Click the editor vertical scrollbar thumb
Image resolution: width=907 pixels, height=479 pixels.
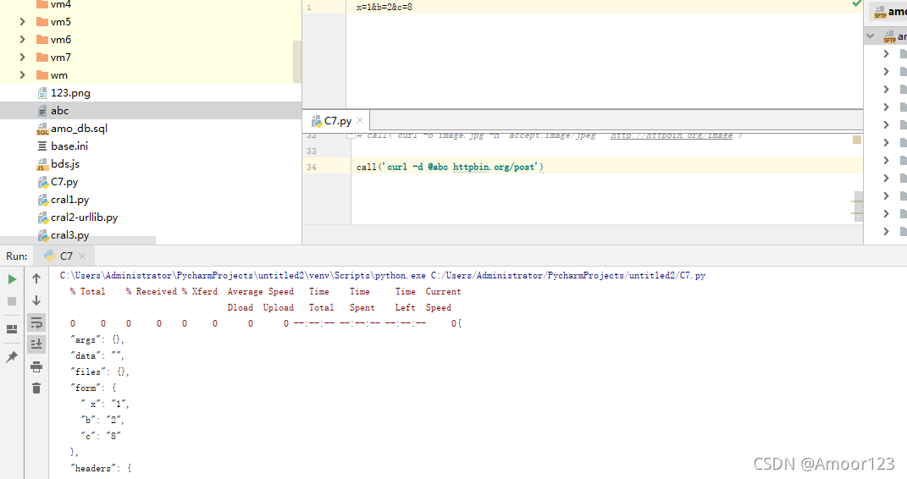tap(859, 206)
